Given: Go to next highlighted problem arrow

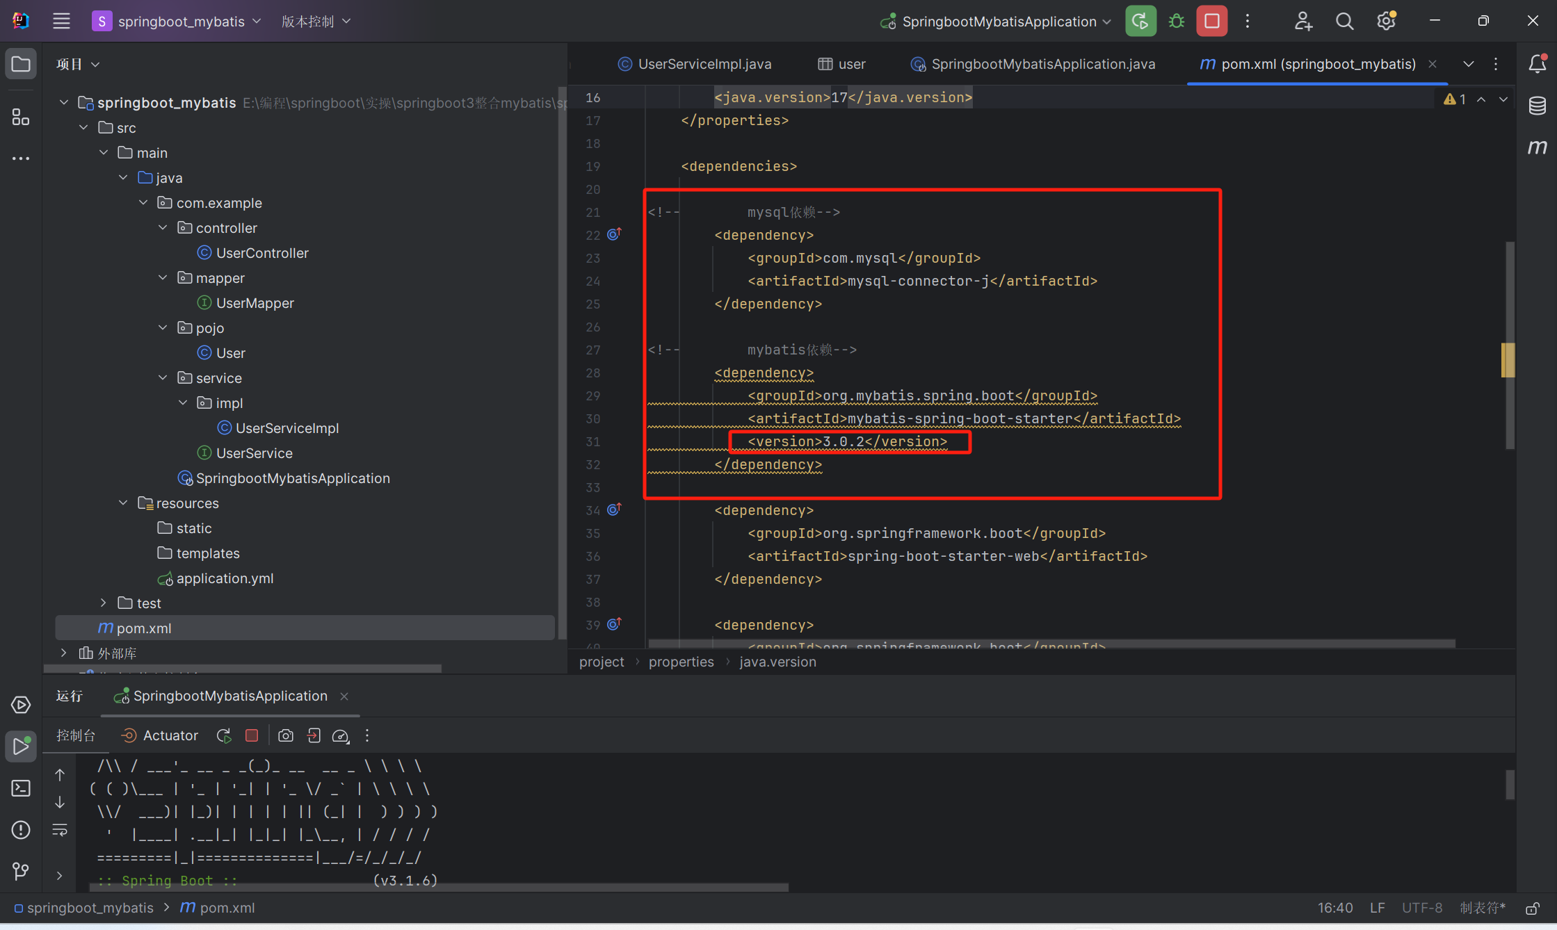Looking at the screenshot, I should (1503, 99).
